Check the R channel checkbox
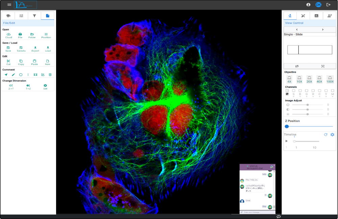This screenshot has height=219, width=338. point(313,91)
